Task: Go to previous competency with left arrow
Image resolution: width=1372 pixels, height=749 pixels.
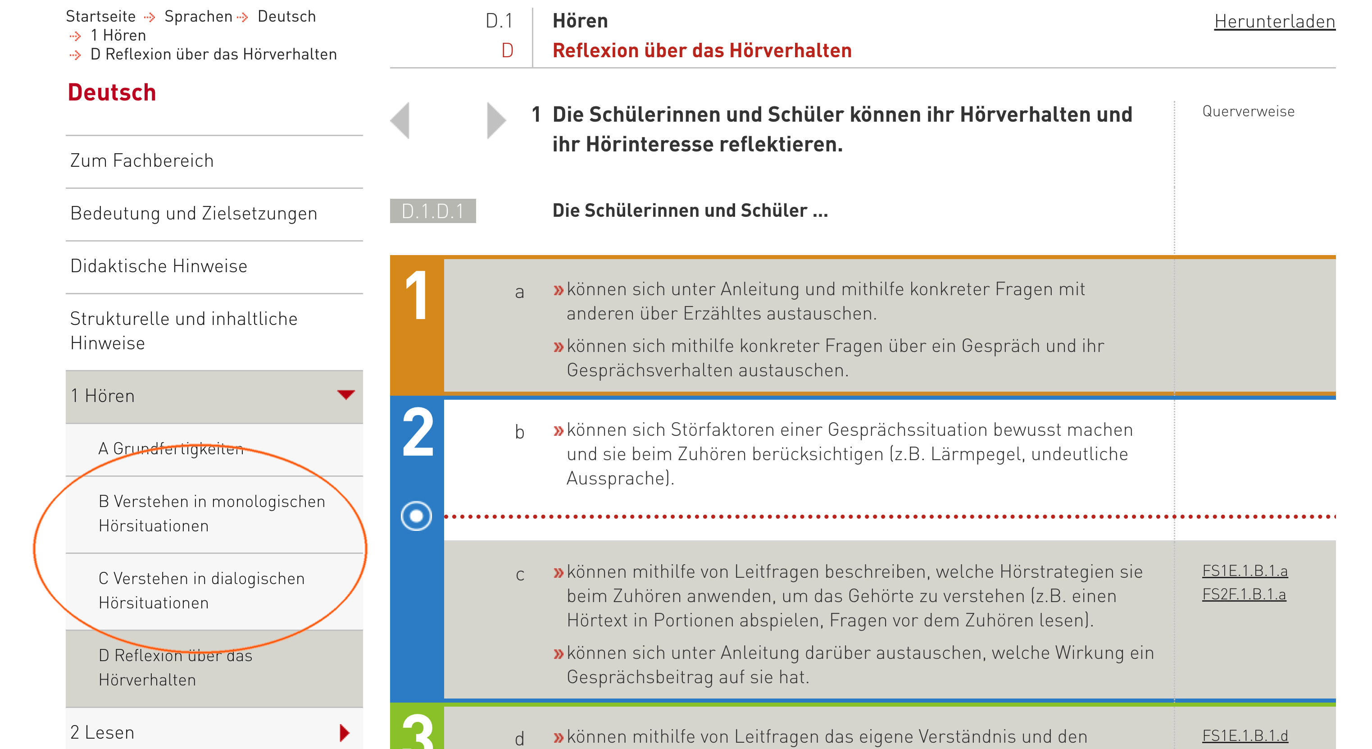Action: (x=400, y=120)
